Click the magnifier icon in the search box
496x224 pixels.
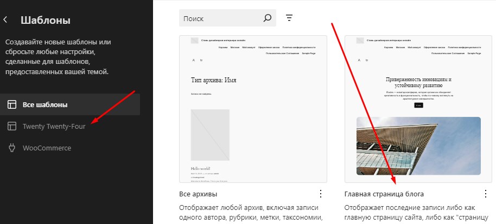pyautogui.click(x=267, y=18)
